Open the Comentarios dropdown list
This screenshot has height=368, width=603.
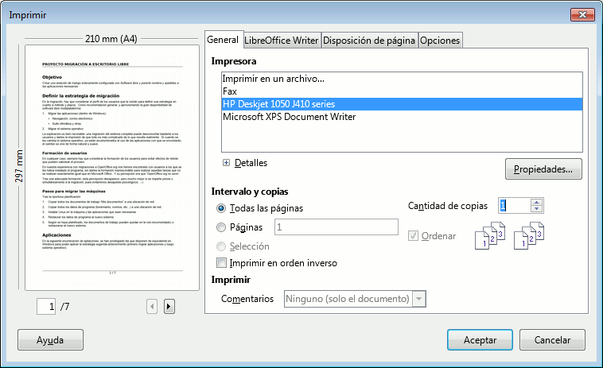[418, 299]
